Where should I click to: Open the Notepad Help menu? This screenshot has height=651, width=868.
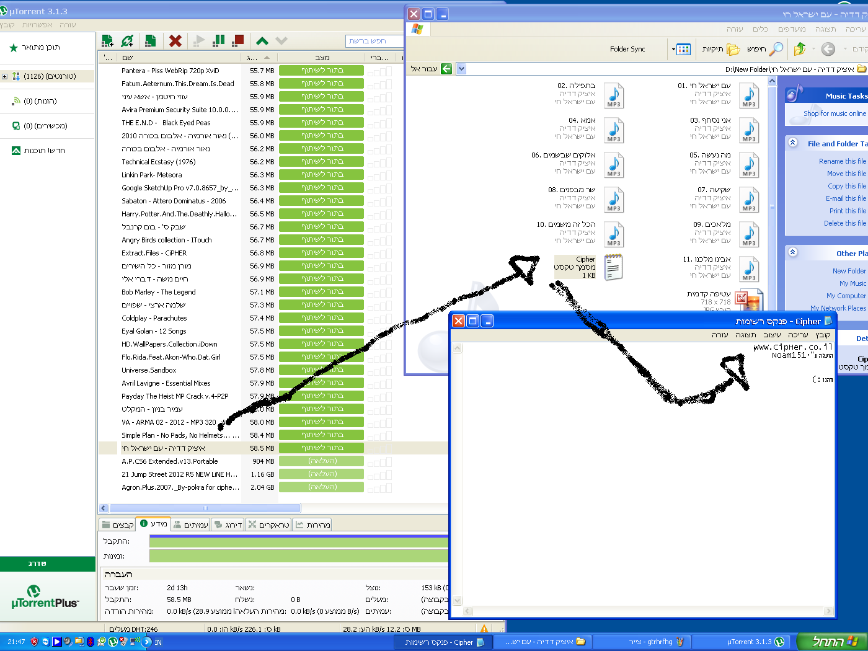pos(720,335)
